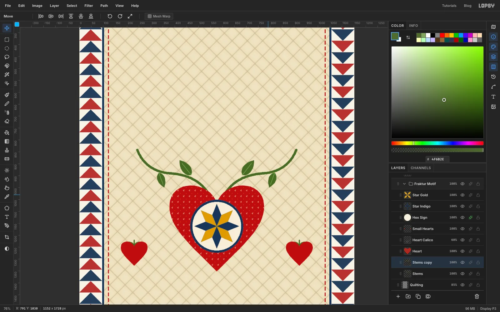500x312 pixels.
Task: Lock the Star Gold layer
Action: coord(478,195)
